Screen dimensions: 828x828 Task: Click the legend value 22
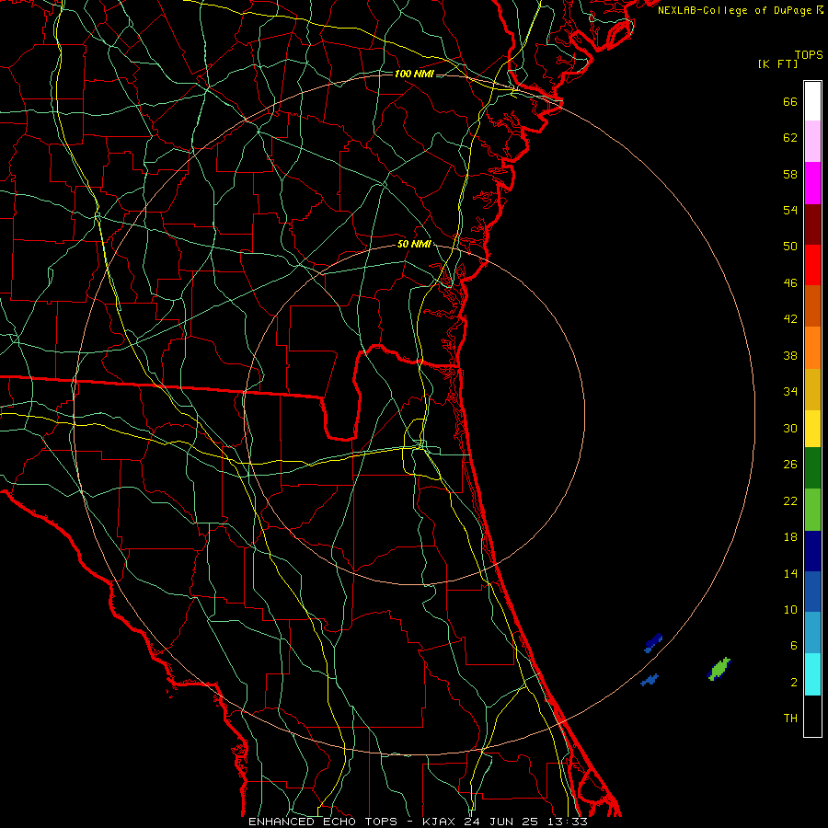click(790, 501)
